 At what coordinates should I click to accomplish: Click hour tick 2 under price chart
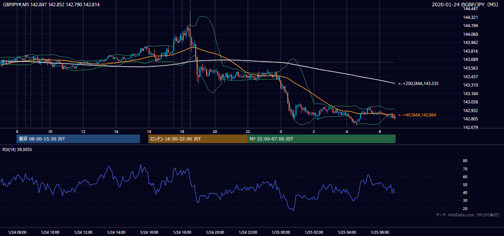tap(314, 131)
